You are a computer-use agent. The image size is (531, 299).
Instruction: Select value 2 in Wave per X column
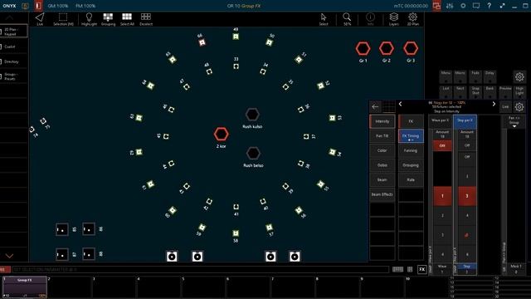[442, 215]
